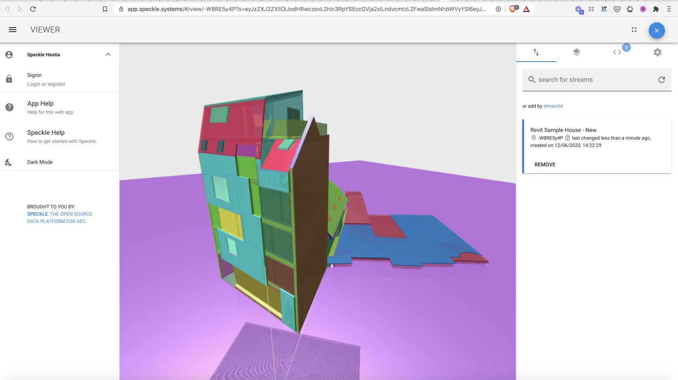The height and width of the screenshot is (380, 678).
Task: Enter fullscreen viewer mode
Action: pos(634,29)
